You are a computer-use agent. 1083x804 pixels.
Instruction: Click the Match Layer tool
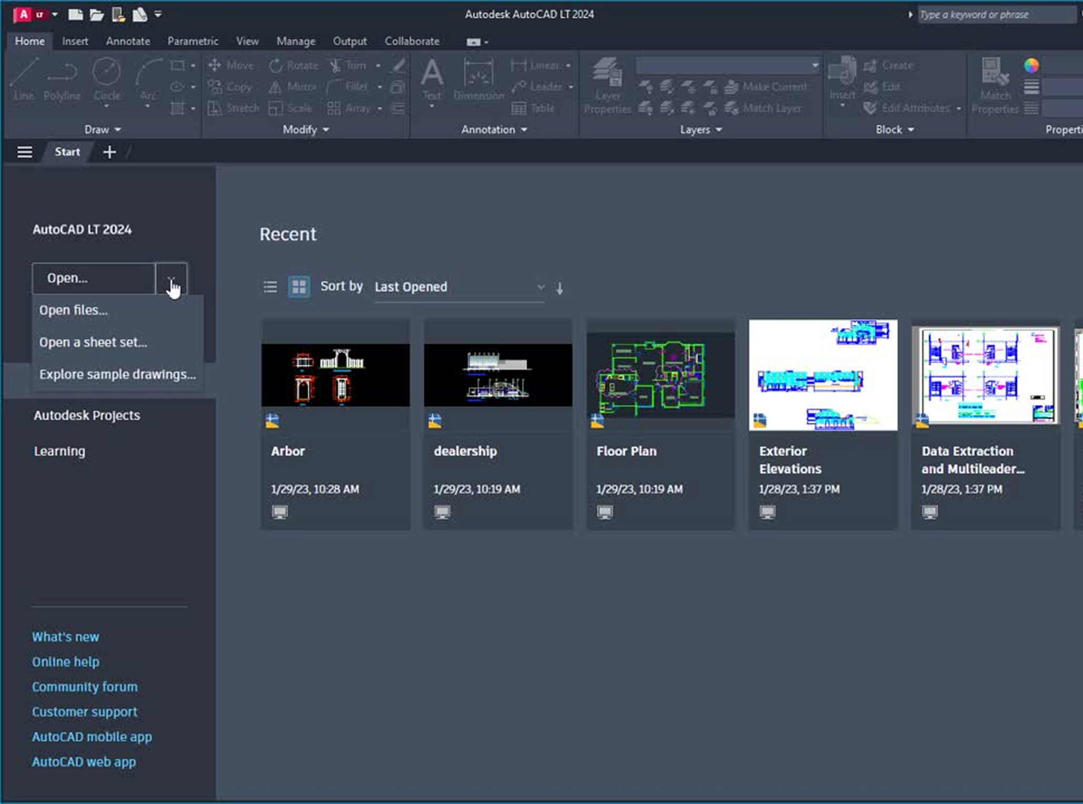(763, 108)
